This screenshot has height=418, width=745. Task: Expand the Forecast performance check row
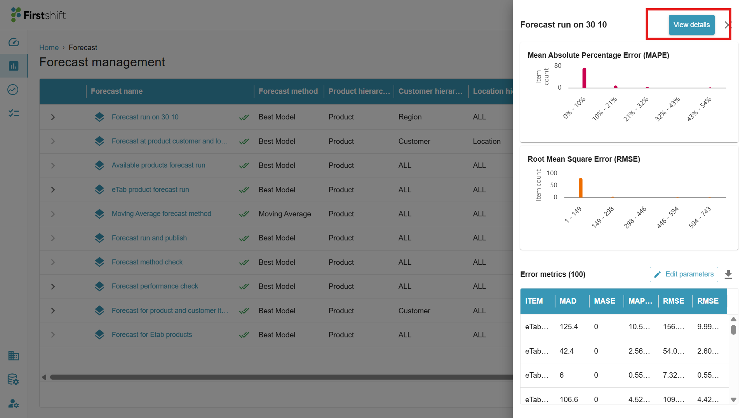53,287
